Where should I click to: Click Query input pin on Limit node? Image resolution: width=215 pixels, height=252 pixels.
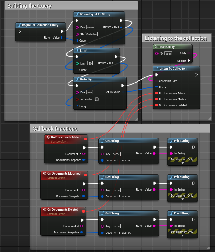point(77,70)
